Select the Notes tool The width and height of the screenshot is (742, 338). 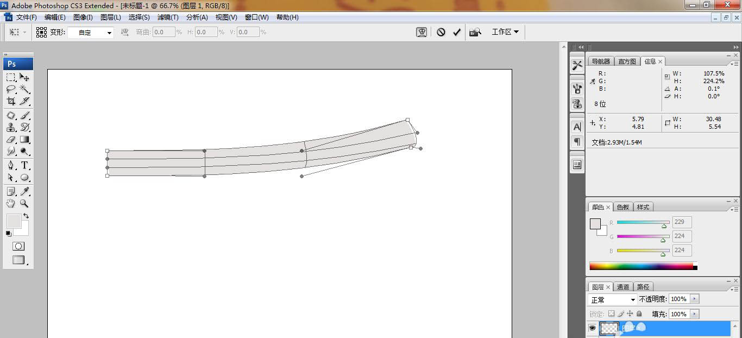click(11, 191)
